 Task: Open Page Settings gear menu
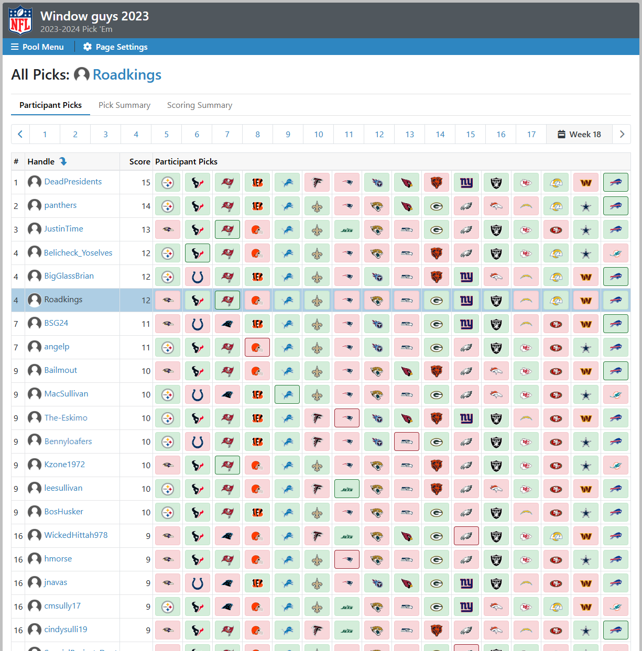115,47
